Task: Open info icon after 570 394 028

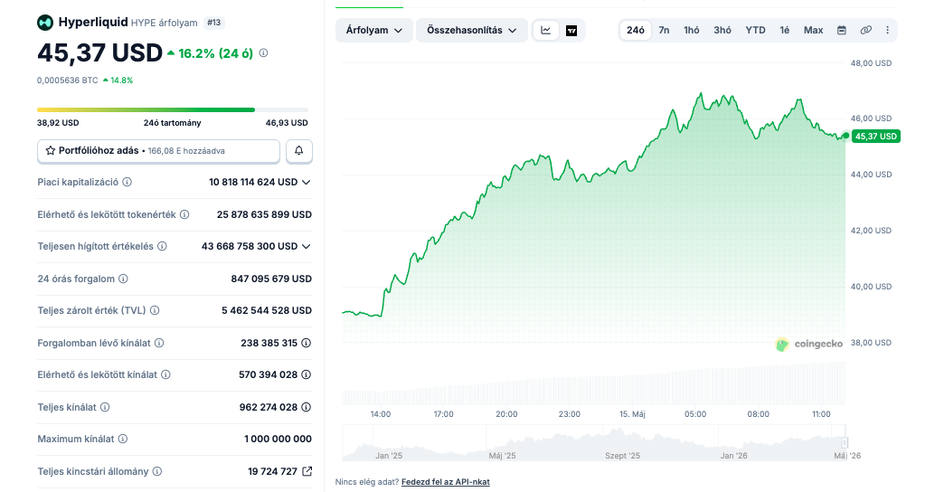Action: tap(306, 374)
